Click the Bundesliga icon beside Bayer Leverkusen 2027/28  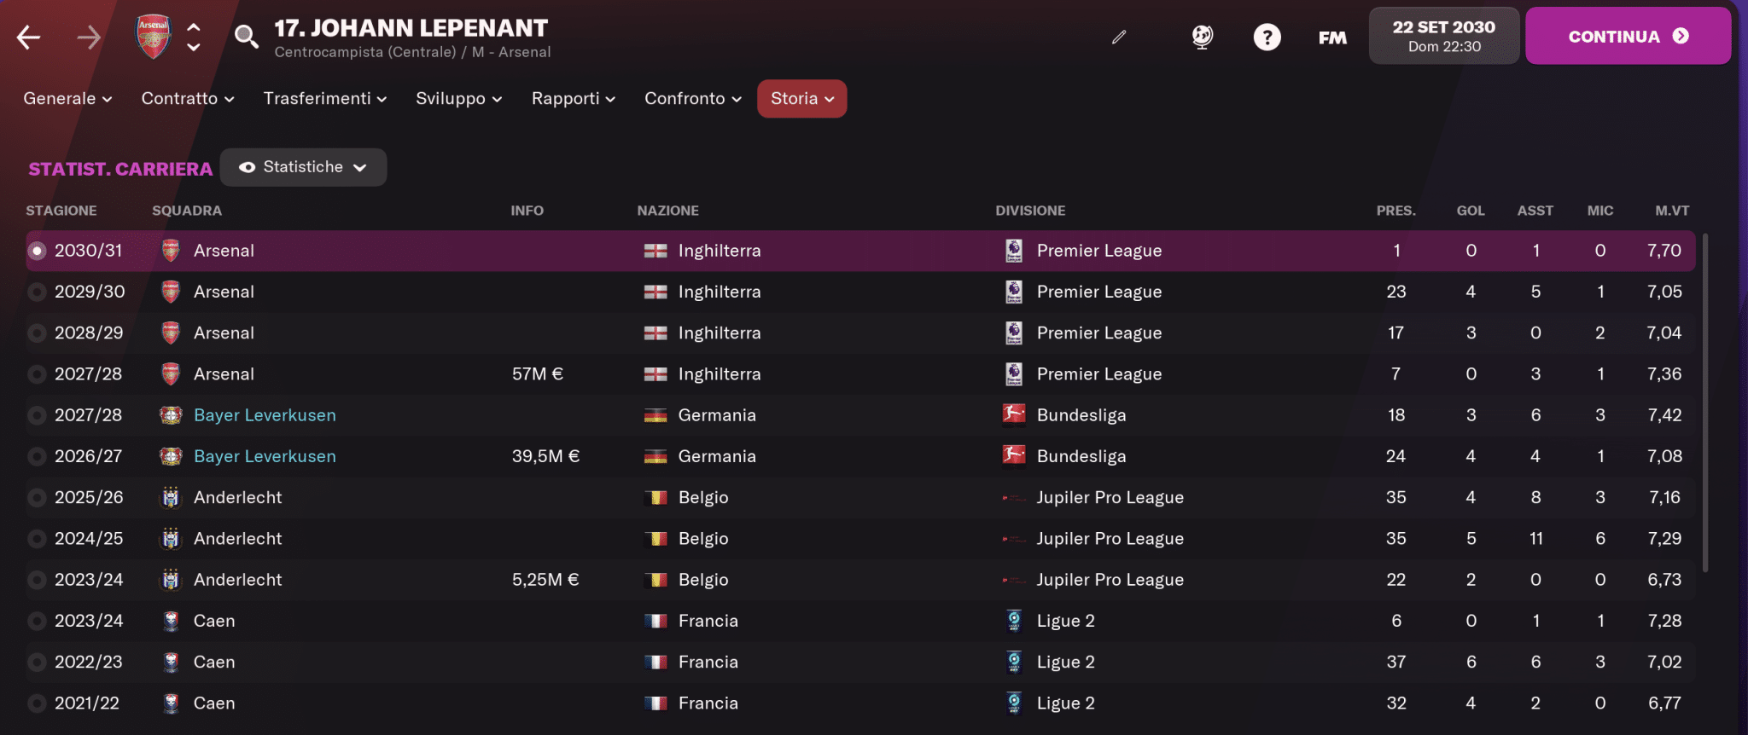1014,415
